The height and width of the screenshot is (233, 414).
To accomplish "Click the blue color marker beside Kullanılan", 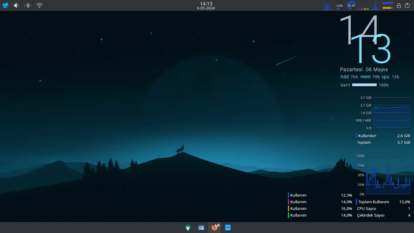I will (x=356, y=136).
